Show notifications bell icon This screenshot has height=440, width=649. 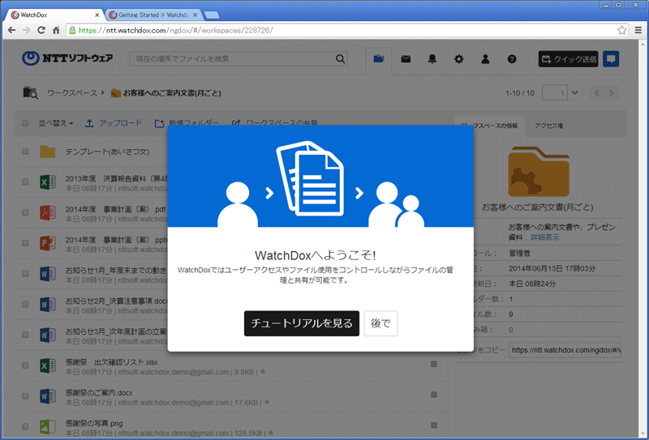pos(432,59)
